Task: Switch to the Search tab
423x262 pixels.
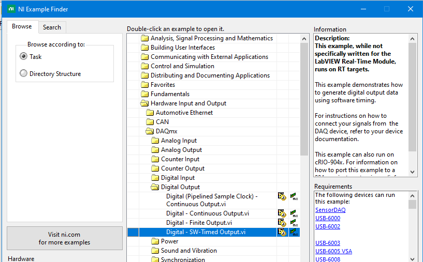Action: click(52, 27)
